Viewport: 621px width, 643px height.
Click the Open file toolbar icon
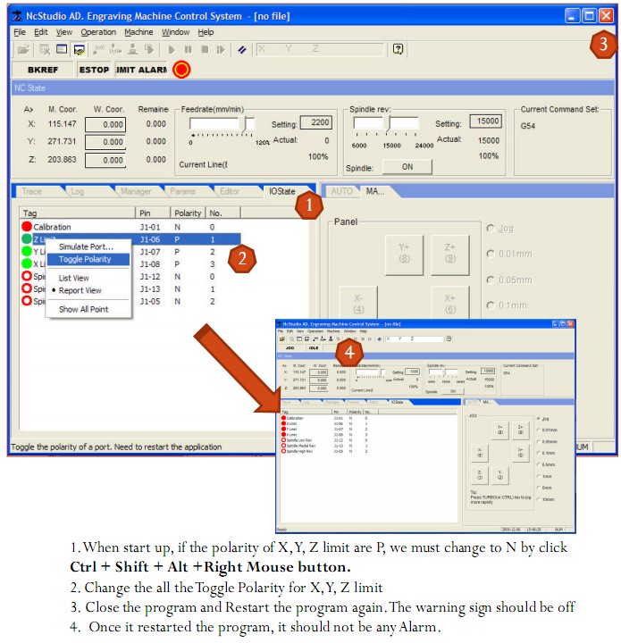point(23,50)
